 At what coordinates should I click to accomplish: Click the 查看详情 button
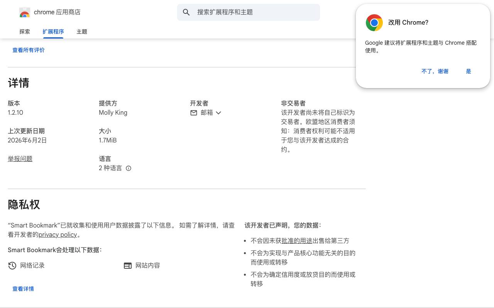click(23, 289)
